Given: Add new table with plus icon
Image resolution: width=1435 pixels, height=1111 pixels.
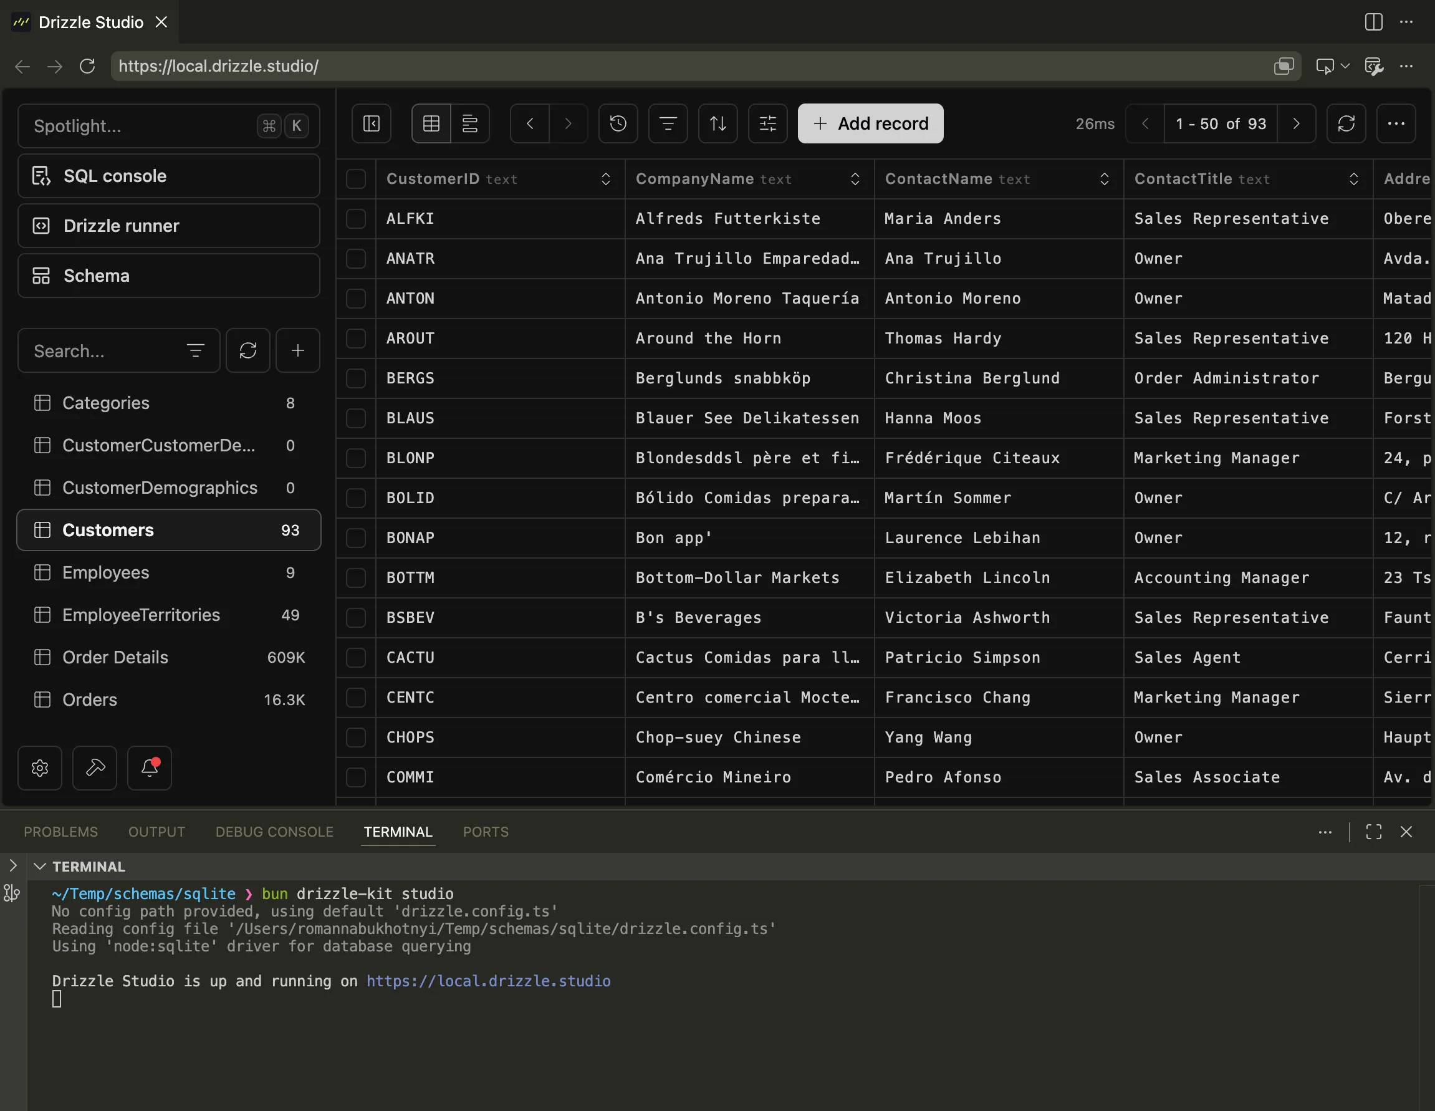Looking at the screenshot, I should tap(297, 351).
